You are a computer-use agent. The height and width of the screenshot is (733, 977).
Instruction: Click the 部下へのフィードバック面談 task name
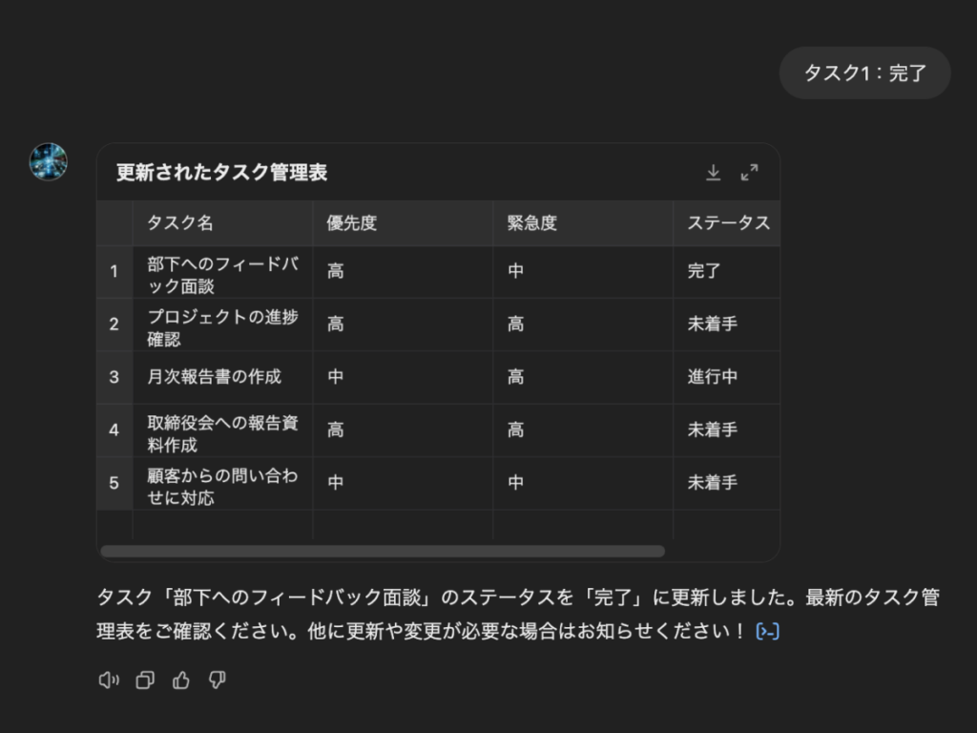point(222,272)
